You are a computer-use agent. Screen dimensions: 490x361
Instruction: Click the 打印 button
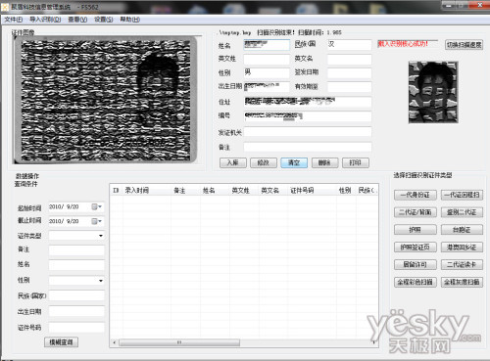coord(356,162)
